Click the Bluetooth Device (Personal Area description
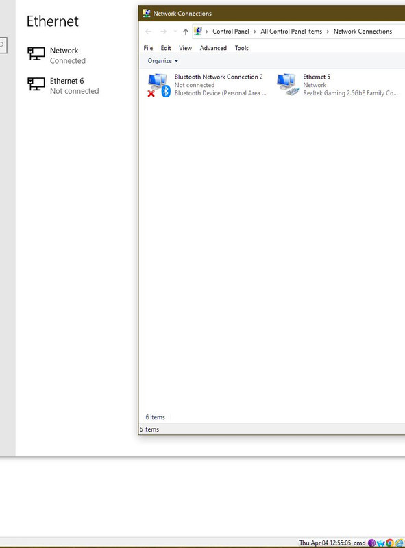 pos(221,93)
